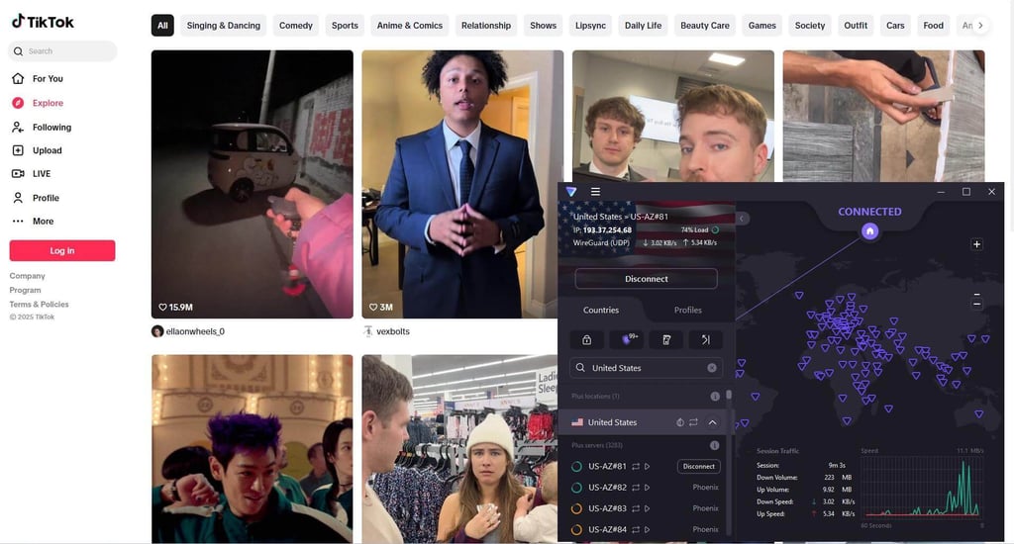The width and height of the screenshot is (1014, 544).
Task: Zoom in on the VPN map
Action: (977, 244)
